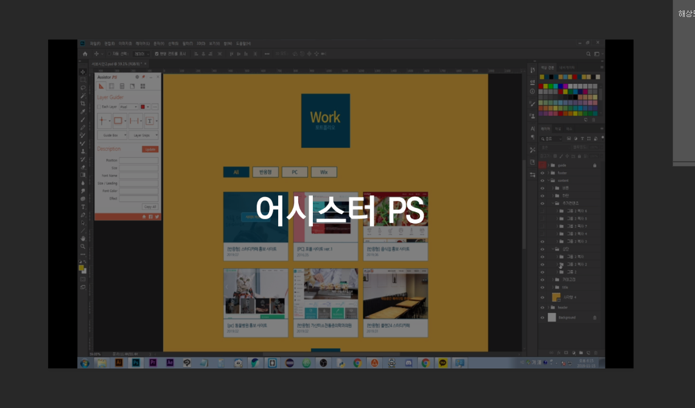This screenshot has height=408, width=695.
Task: Select the Magic Wand tool
Action: [83, 95]
